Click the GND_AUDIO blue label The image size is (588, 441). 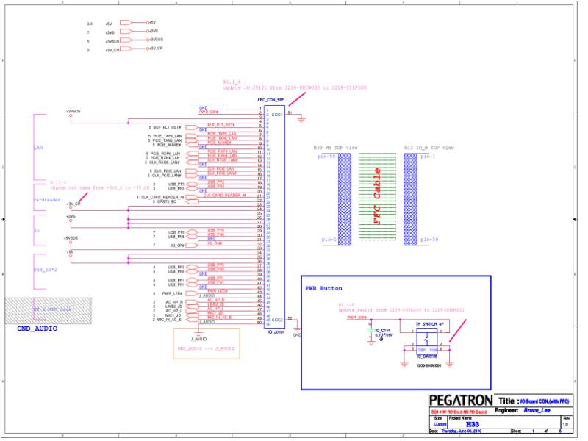[x=37, y=329]
